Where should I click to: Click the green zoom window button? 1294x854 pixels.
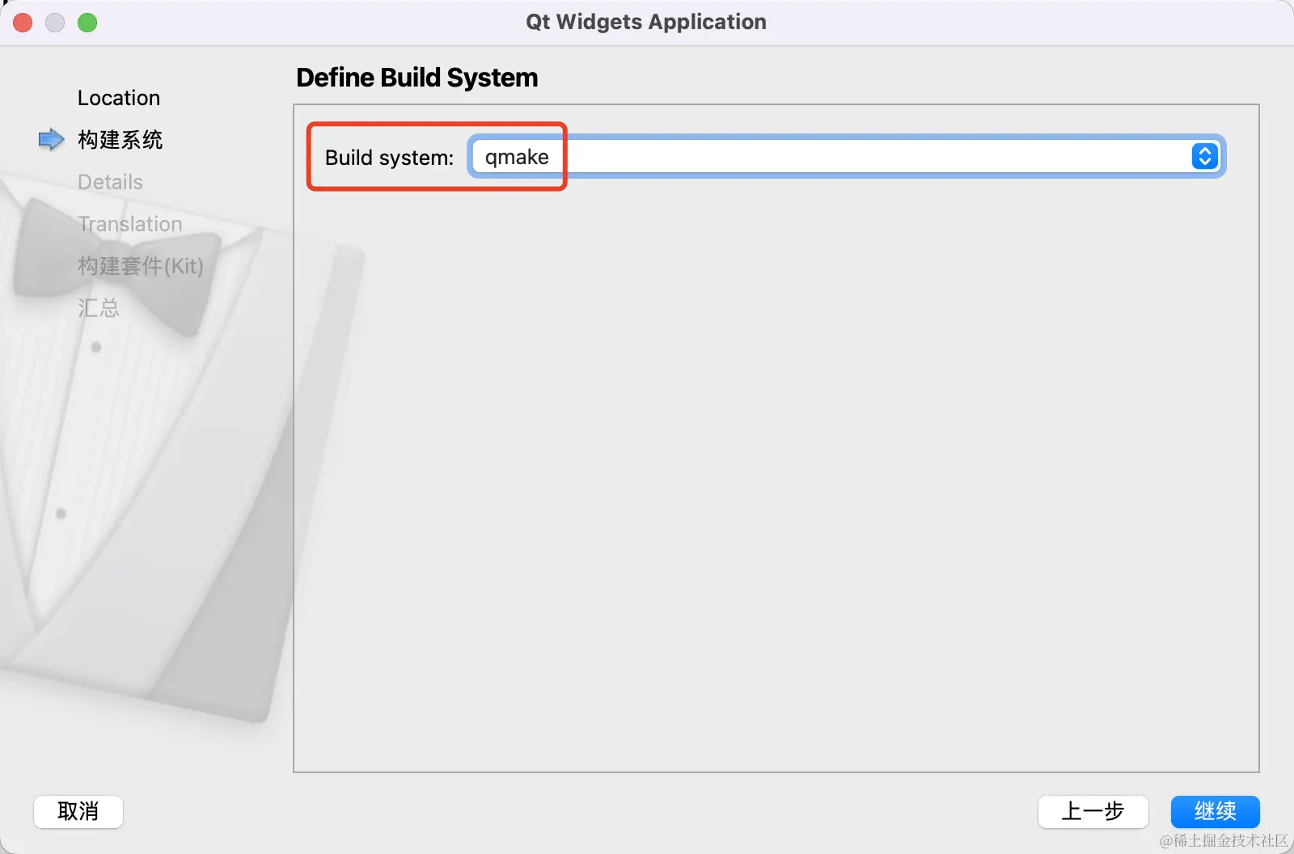pyautogui.click(x=87, y=23)
